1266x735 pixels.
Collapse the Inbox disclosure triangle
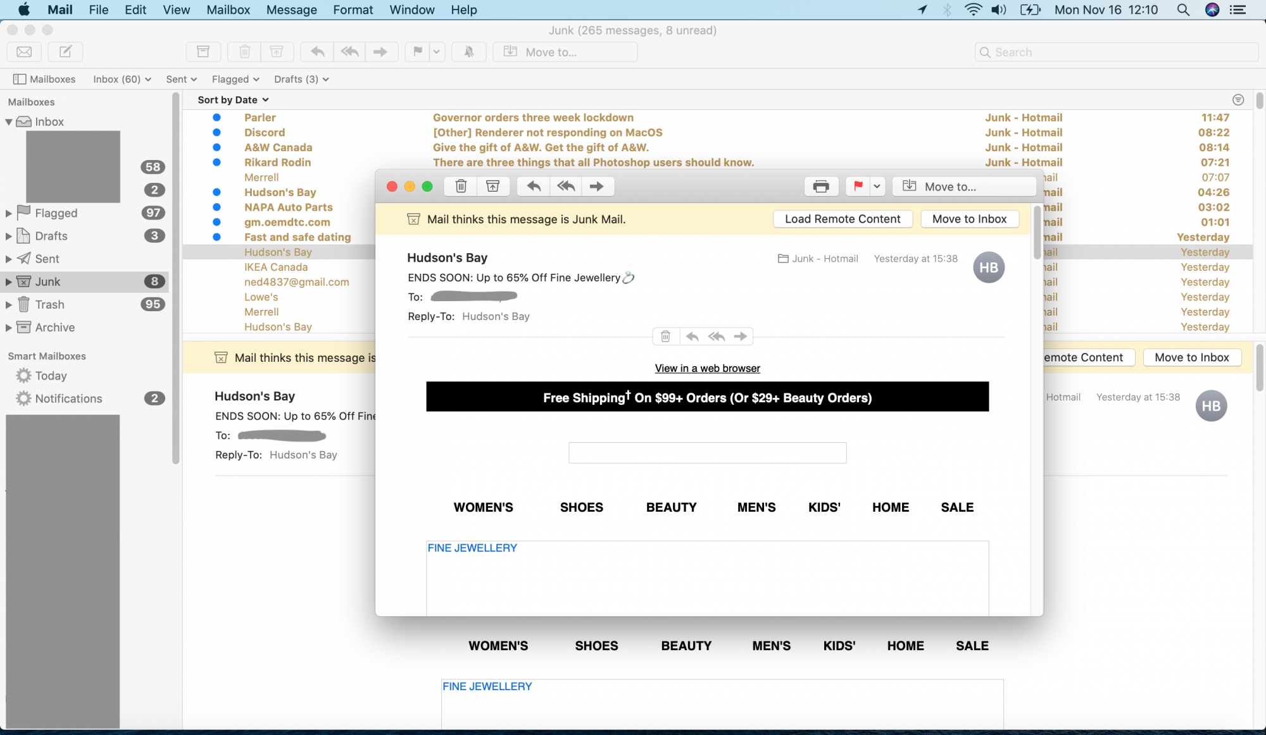click(9, 121)
